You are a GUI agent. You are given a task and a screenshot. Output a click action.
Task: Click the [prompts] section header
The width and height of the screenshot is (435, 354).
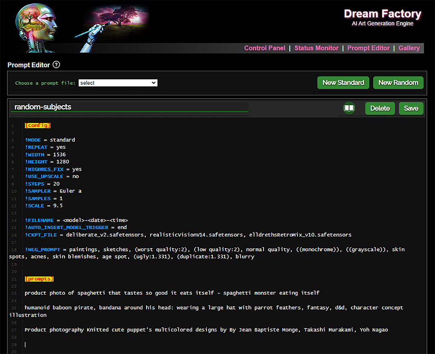click(x=39, y=279)
